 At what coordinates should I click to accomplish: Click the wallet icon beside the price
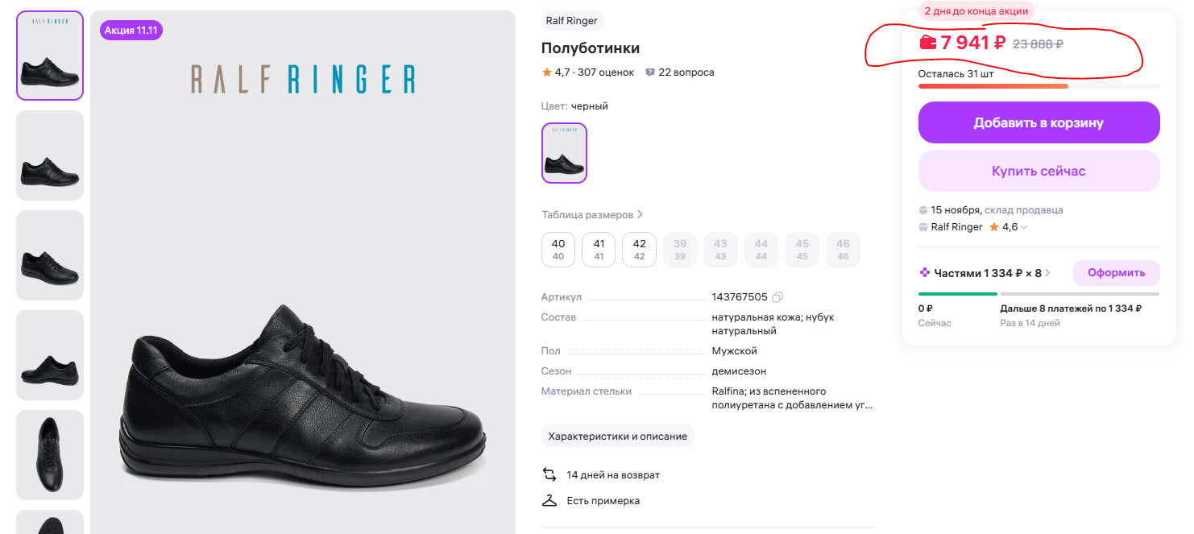click(928, 43)
